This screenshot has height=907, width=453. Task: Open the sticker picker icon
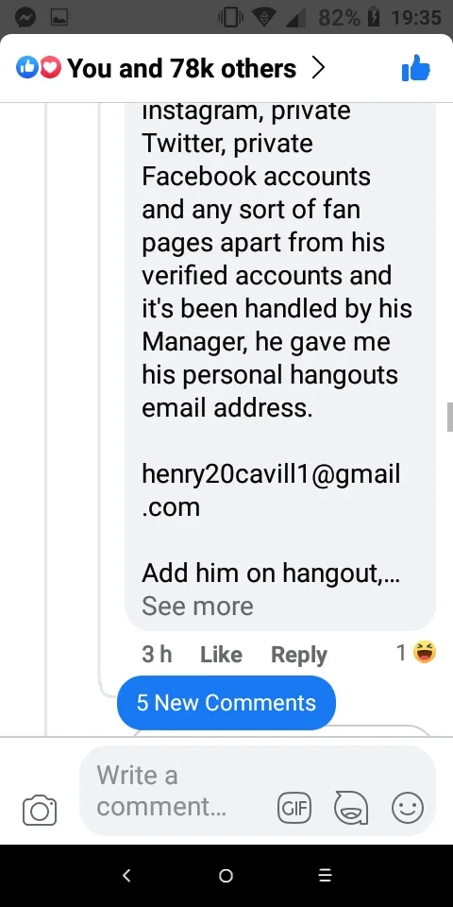coord(351,808)
